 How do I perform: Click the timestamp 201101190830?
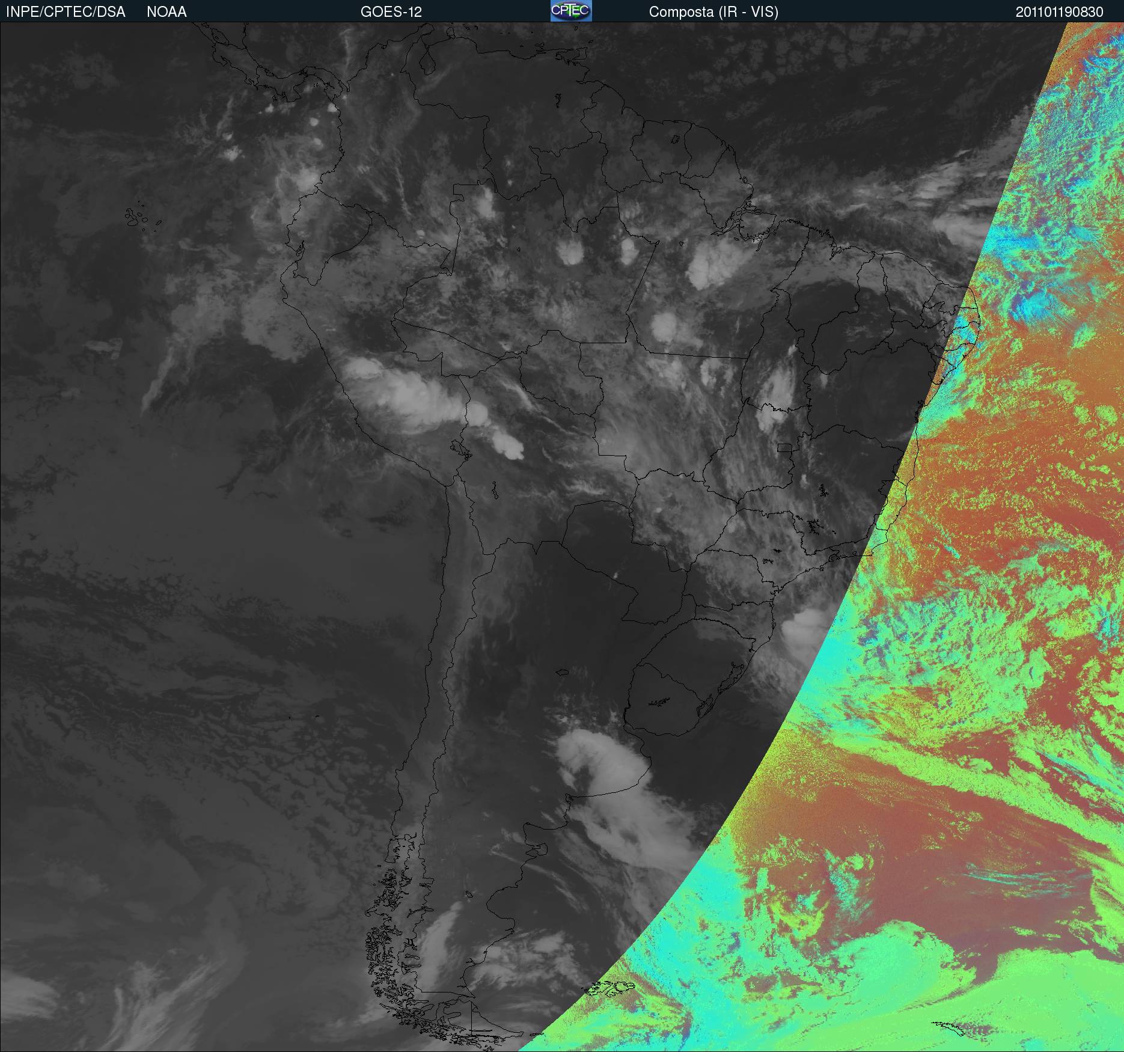click(x=1060, y=12)
